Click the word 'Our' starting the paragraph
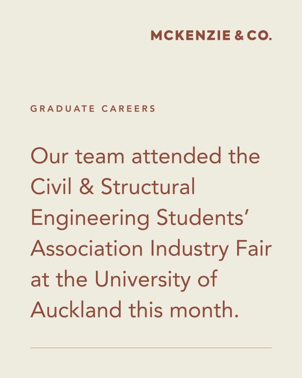302x378 pixels. pos(50,156)
